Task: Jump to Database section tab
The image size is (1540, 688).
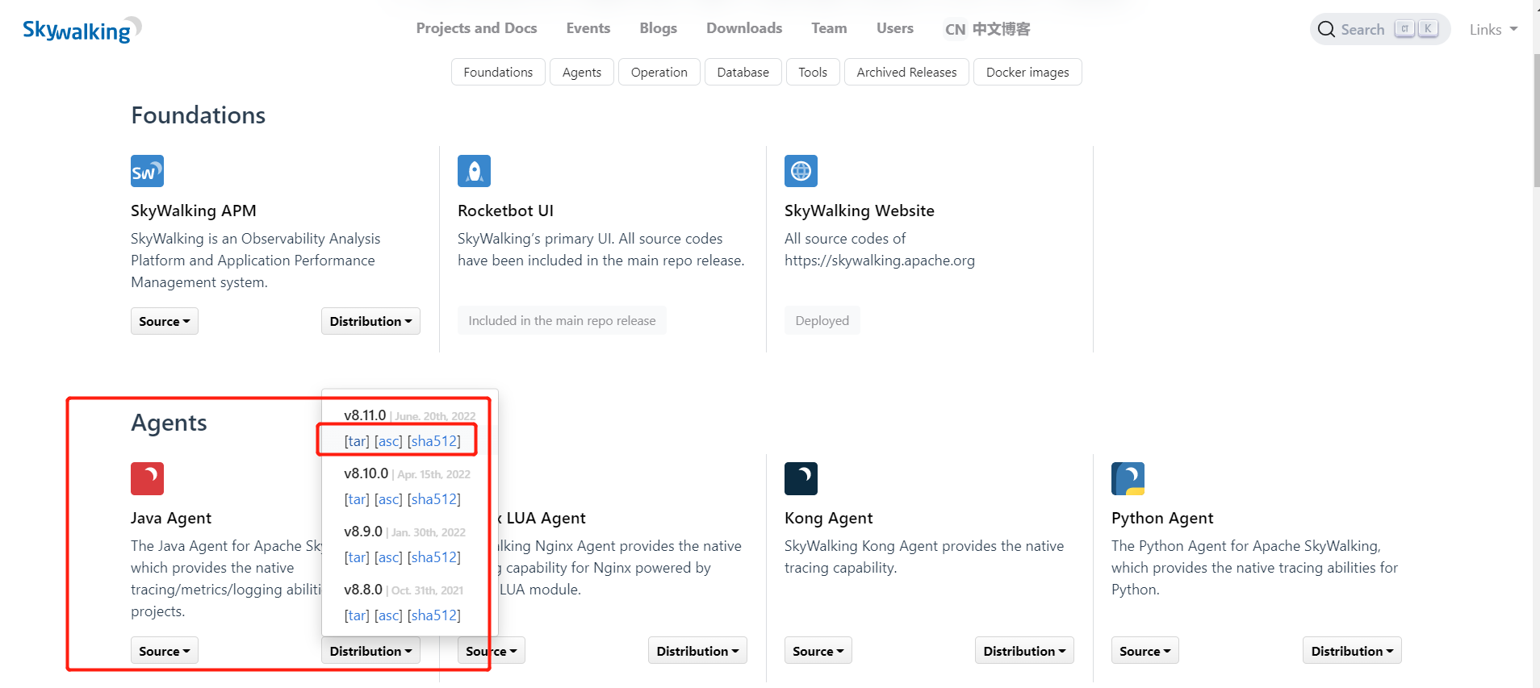Action: (743, 72)
